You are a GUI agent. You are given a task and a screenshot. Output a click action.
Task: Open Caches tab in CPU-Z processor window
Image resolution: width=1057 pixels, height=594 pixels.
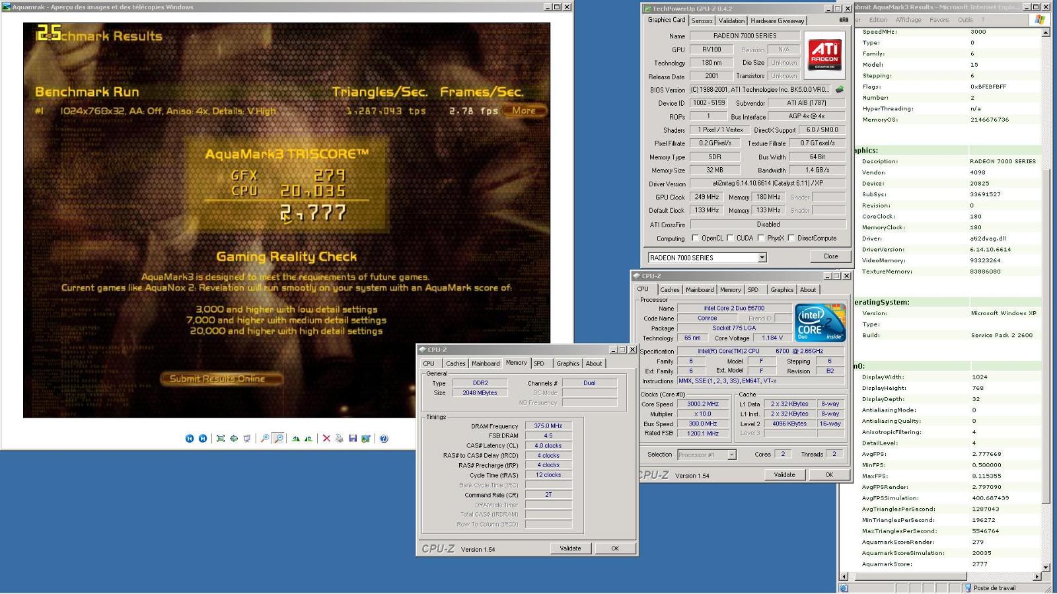(669, 289)
